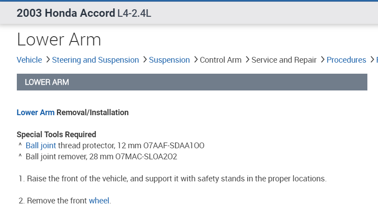Screen dimensions: 378x214
Task: Click chevron before Control Arm
Action: (x=196, y=60)
